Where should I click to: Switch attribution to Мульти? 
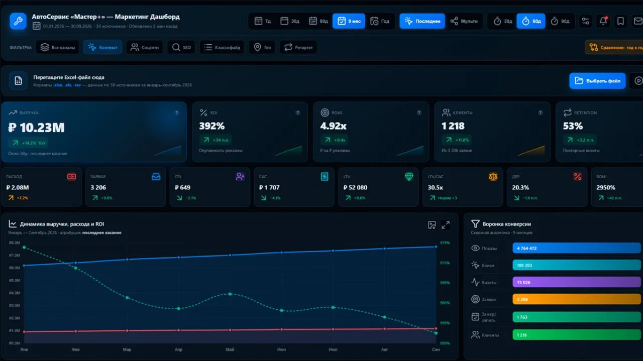pyautogui.click(x=464, y=21)
